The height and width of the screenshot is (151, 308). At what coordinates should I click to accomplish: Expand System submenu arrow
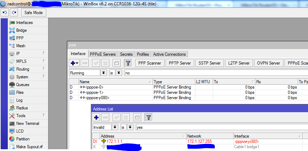(x=44, y=76)
